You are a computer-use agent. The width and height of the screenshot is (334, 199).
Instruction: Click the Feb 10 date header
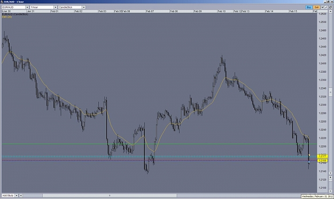(x=222, y=11)
